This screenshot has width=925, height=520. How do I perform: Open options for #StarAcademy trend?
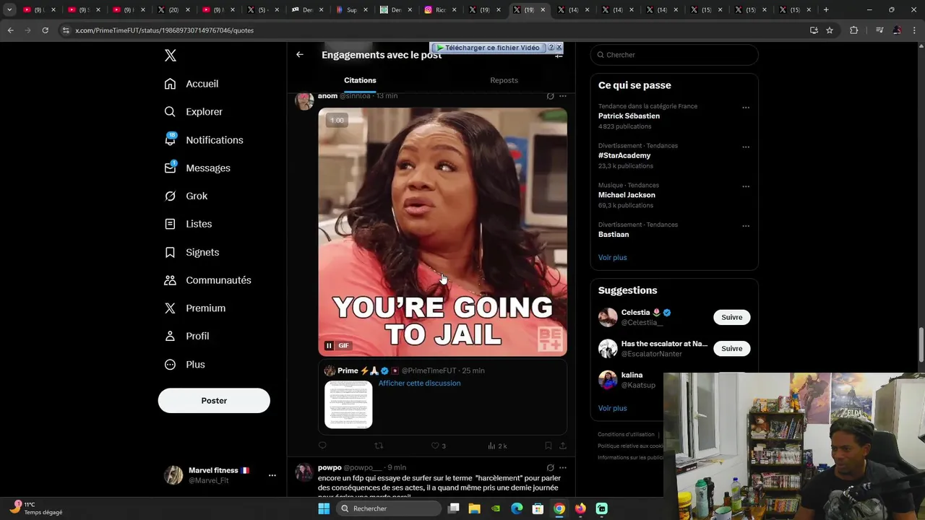coord(746,147)
